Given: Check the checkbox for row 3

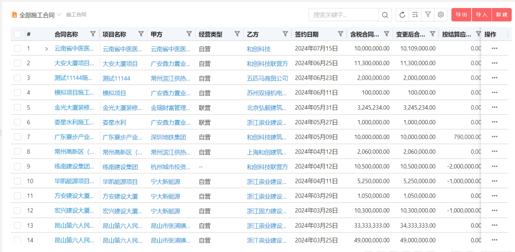Looking at the screenshot, I should coord(18,78).
